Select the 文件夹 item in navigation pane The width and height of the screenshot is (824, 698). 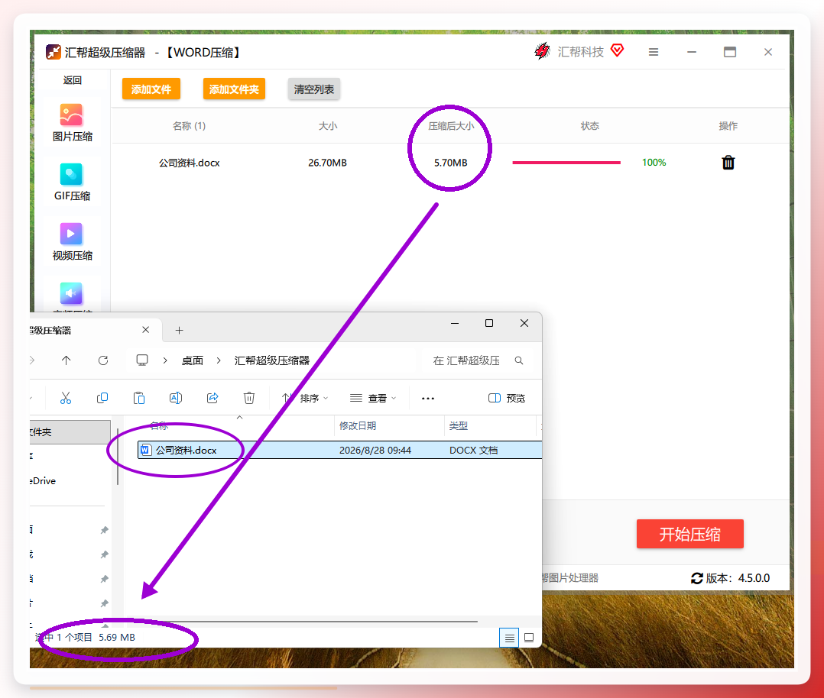click(x=70, y=432)
